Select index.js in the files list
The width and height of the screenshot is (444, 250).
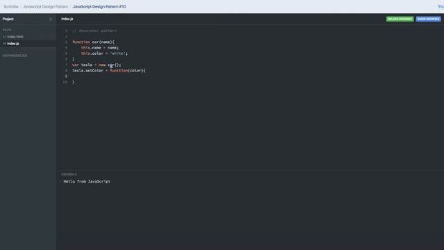click(x=13, y=44)
